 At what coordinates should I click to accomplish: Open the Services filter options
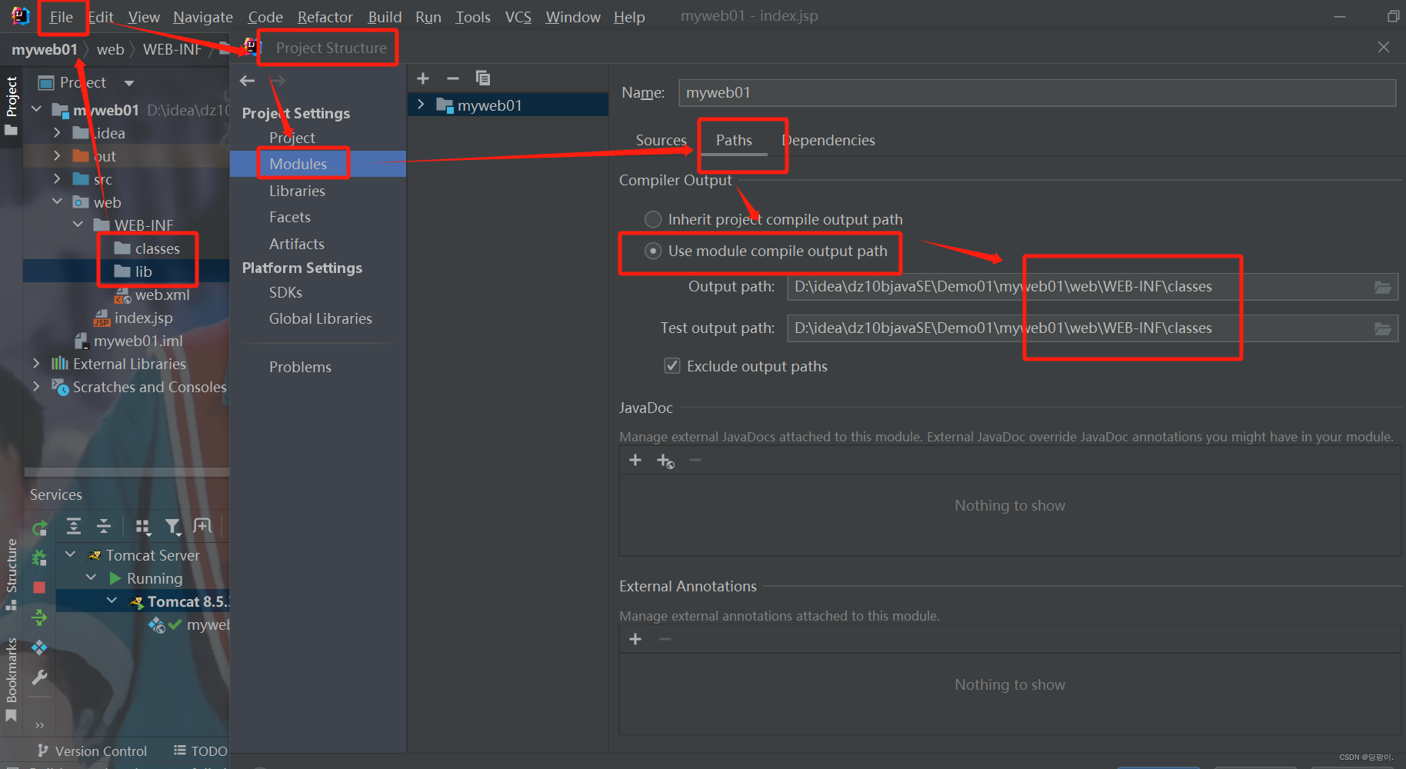click(x=173, y=526)
